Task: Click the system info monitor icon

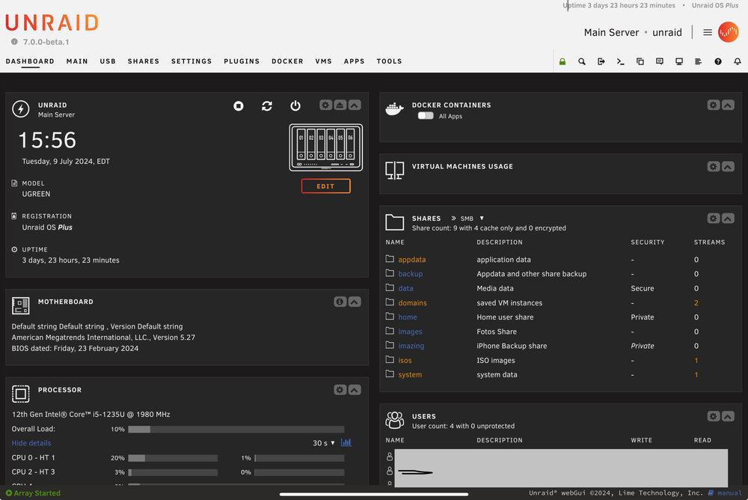Action: pos(679,61)
